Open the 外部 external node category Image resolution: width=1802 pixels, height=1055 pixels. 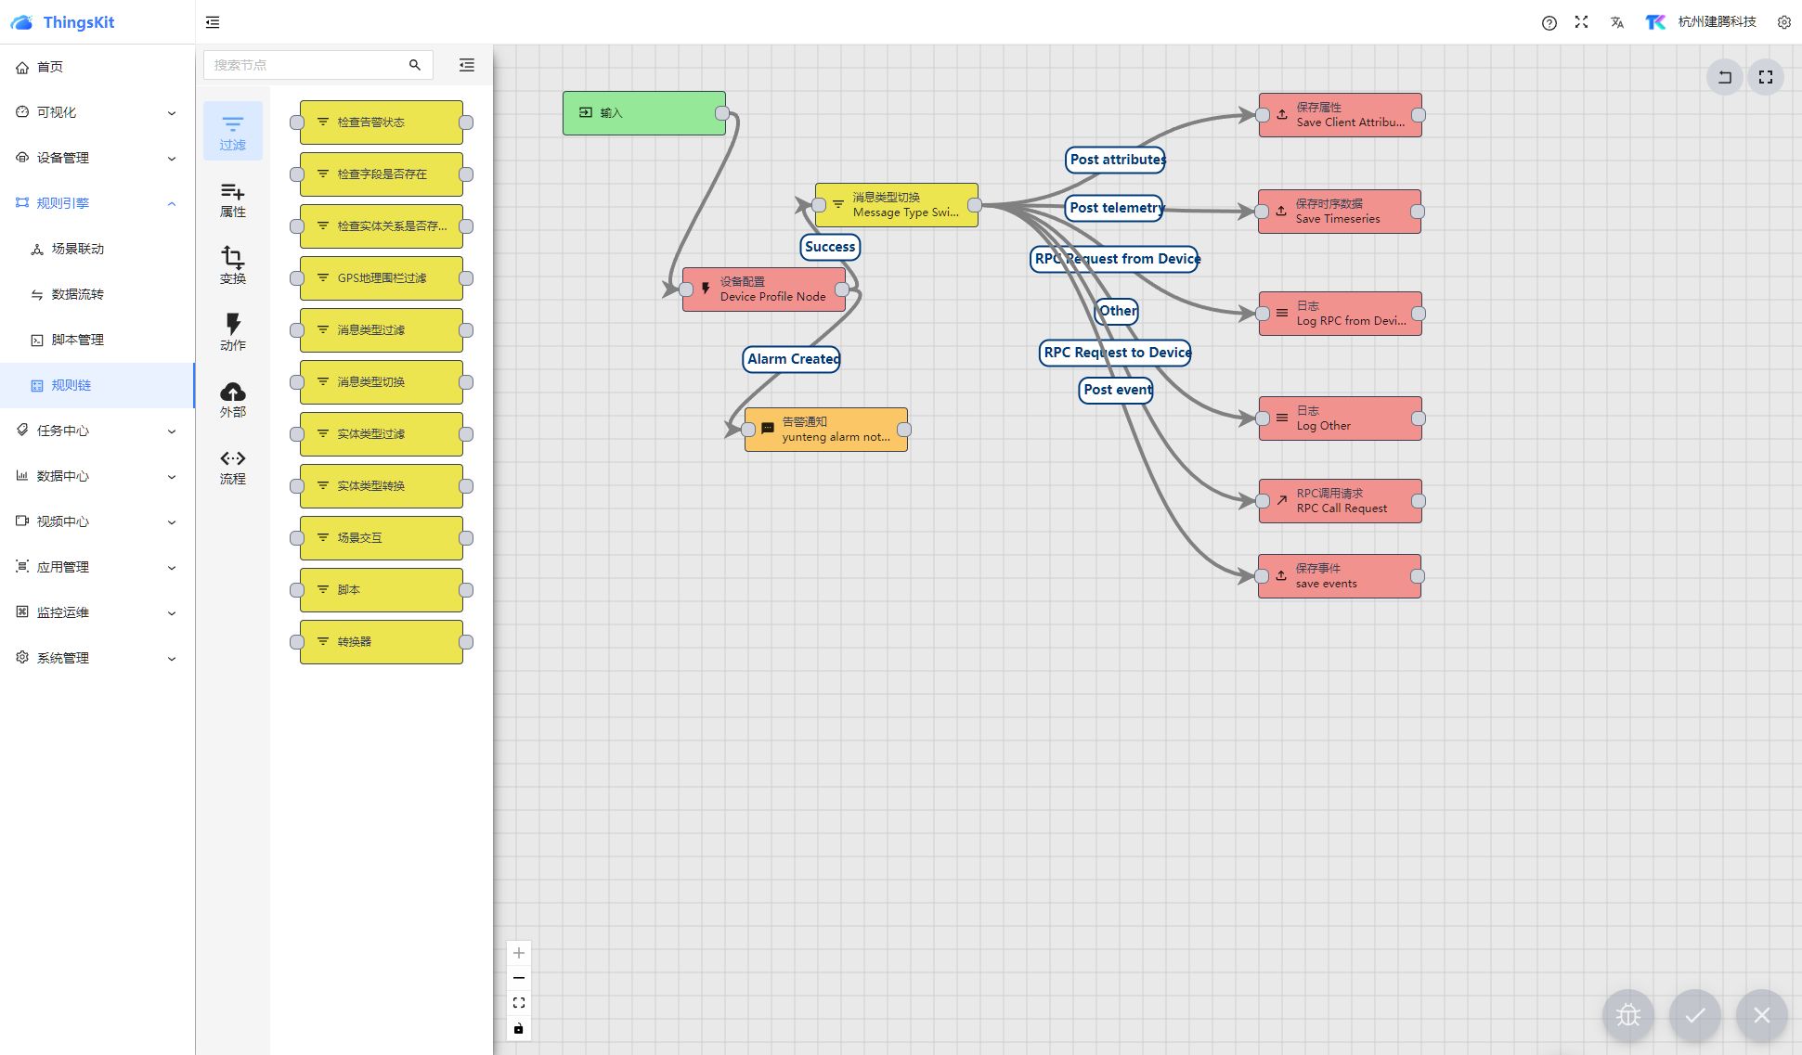(x=232, y=399)
